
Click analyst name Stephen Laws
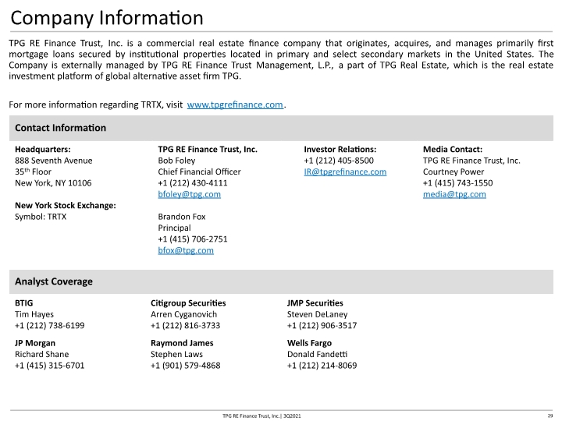pyautogui.click(x=176, y=354)
